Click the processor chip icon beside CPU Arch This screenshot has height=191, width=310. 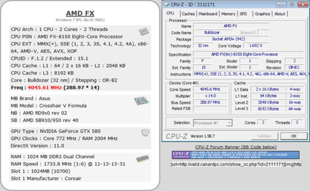[x=144, y=31]
